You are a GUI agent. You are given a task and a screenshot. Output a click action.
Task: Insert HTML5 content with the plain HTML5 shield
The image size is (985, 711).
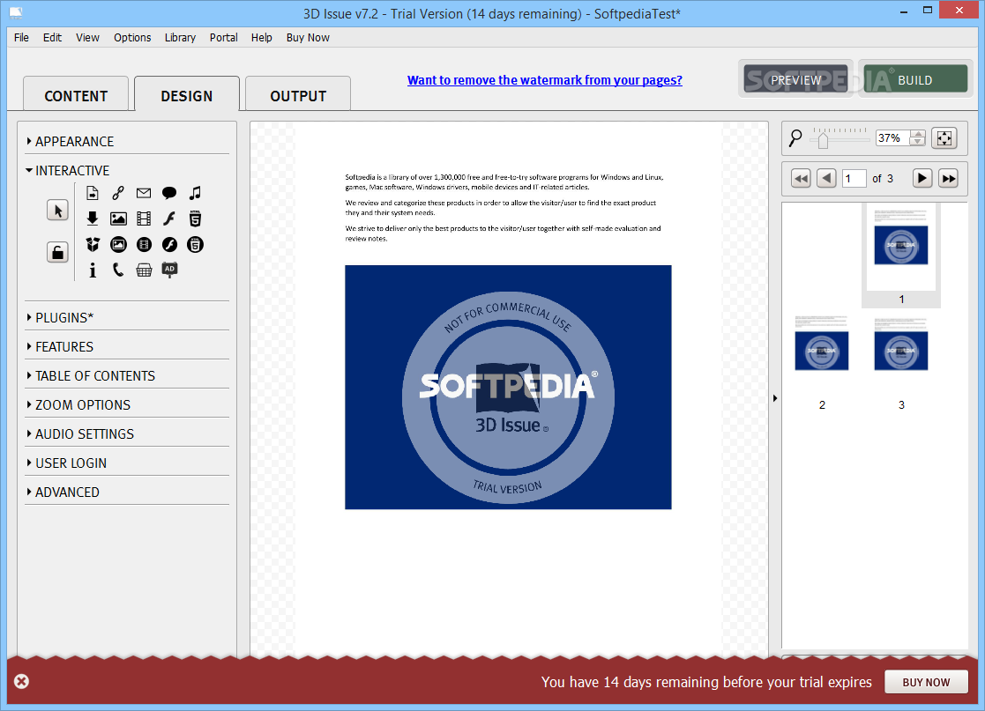click(x=196, y=218)
